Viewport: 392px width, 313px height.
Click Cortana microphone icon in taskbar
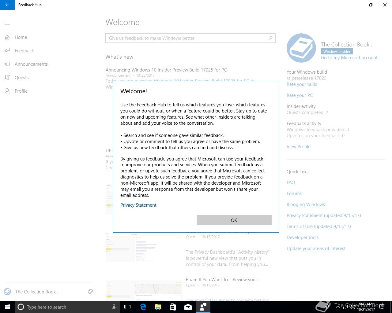[x=114, y=307]
